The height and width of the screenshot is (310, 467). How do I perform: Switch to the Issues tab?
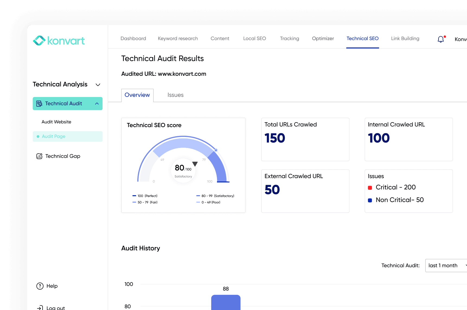click(x=175, y=95)
